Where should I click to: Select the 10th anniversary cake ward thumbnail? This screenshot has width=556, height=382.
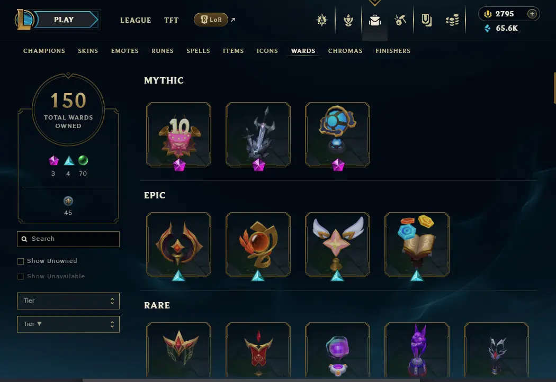[179, 135]
